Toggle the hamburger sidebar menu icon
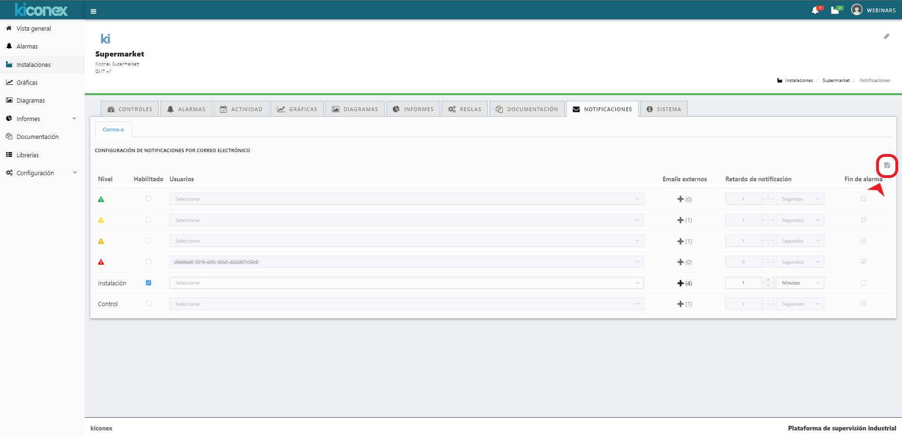Image resolution: width=902 pixels, height=437 pixels. (94, 11)
